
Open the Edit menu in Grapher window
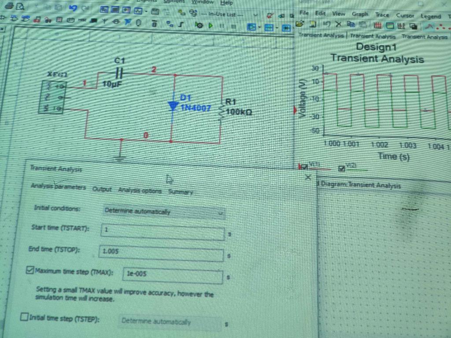click(320, 13)
